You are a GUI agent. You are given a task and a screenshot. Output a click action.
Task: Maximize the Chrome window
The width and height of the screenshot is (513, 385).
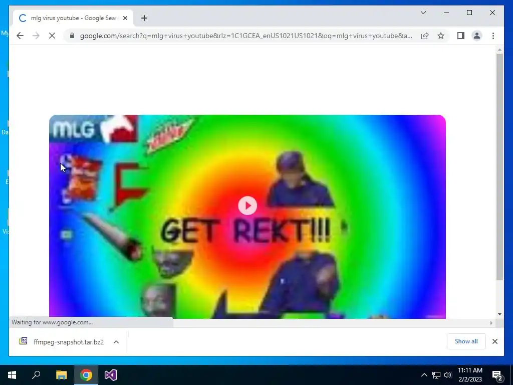point(469,13)
